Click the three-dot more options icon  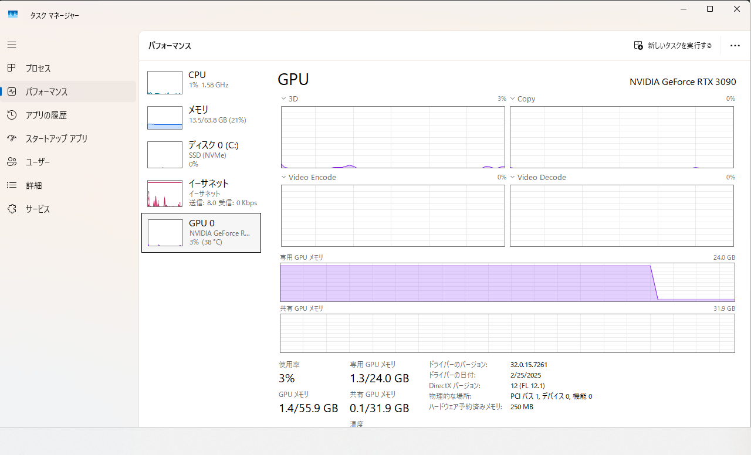click(x=735, y=46)
